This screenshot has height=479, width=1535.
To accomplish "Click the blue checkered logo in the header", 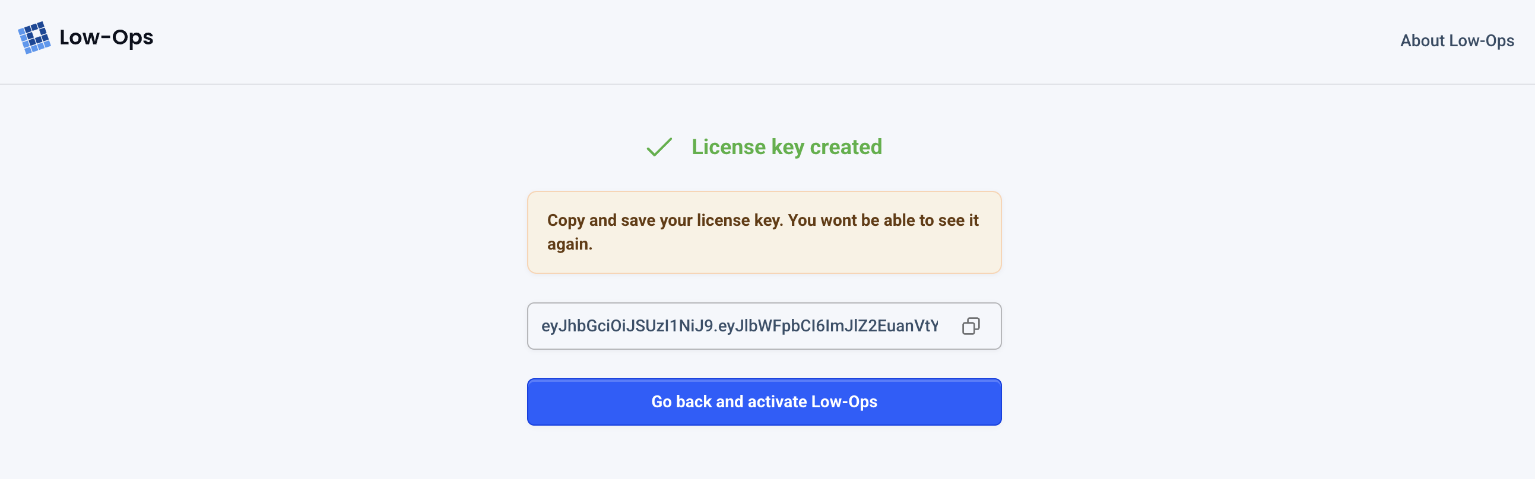I will pos(34,37).
